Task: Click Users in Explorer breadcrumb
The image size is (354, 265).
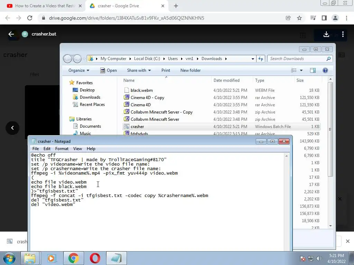Action: click(173, 59)
